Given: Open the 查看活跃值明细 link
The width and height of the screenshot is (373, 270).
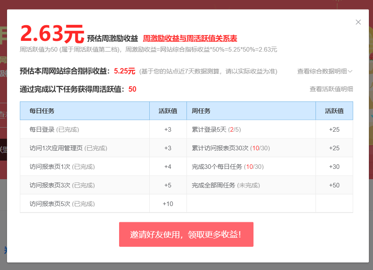Looking at the screenshot, I should (331, 89).
